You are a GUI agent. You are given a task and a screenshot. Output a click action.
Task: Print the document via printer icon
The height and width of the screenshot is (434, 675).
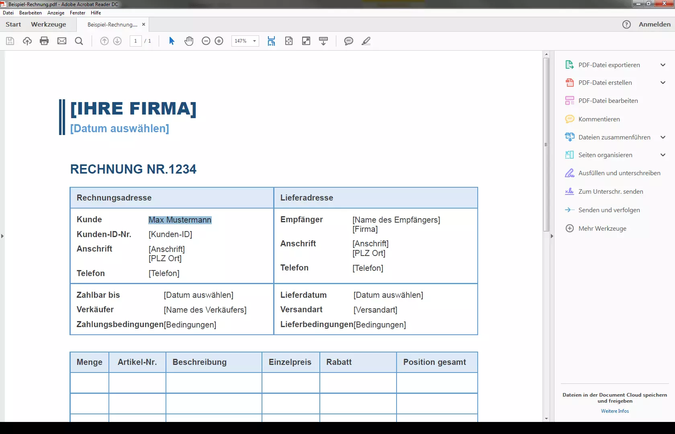(45, 41)
